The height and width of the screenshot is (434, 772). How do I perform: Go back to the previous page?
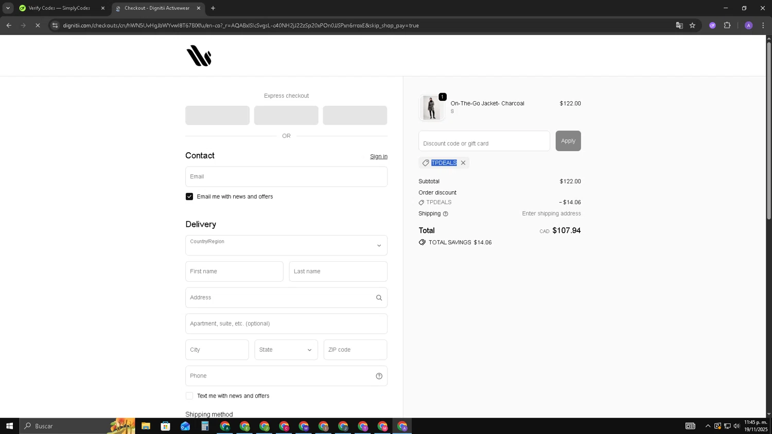tap(9, 25)
